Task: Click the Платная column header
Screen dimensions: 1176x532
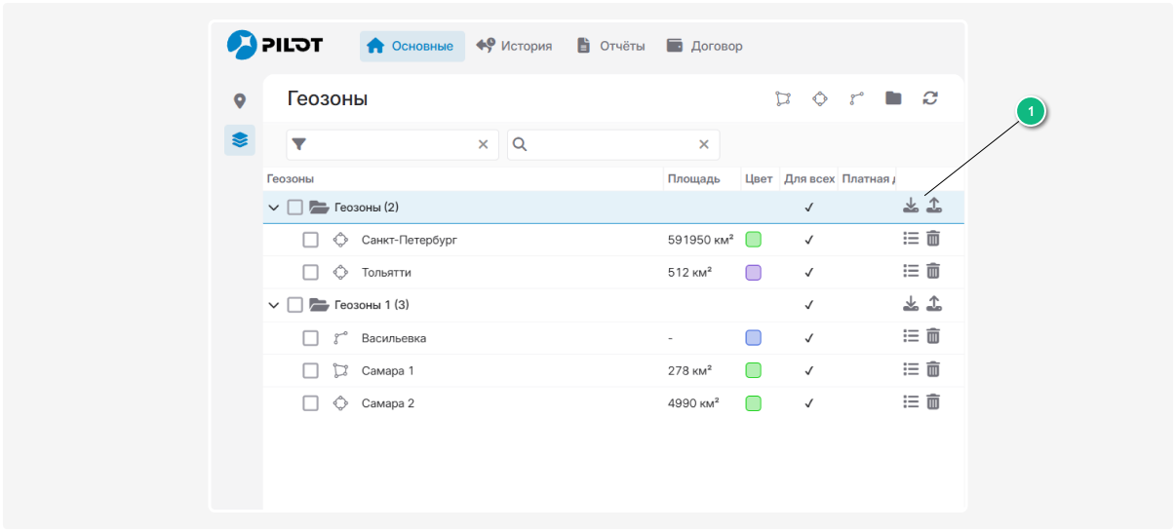Action: click(x=868, y=179)
